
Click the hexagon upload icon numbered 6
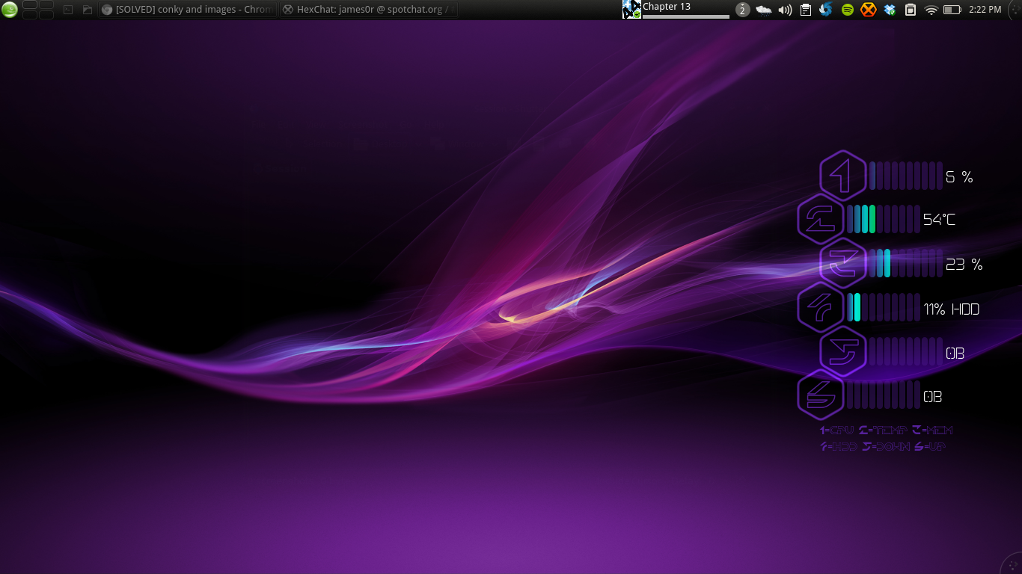[821, 395]
